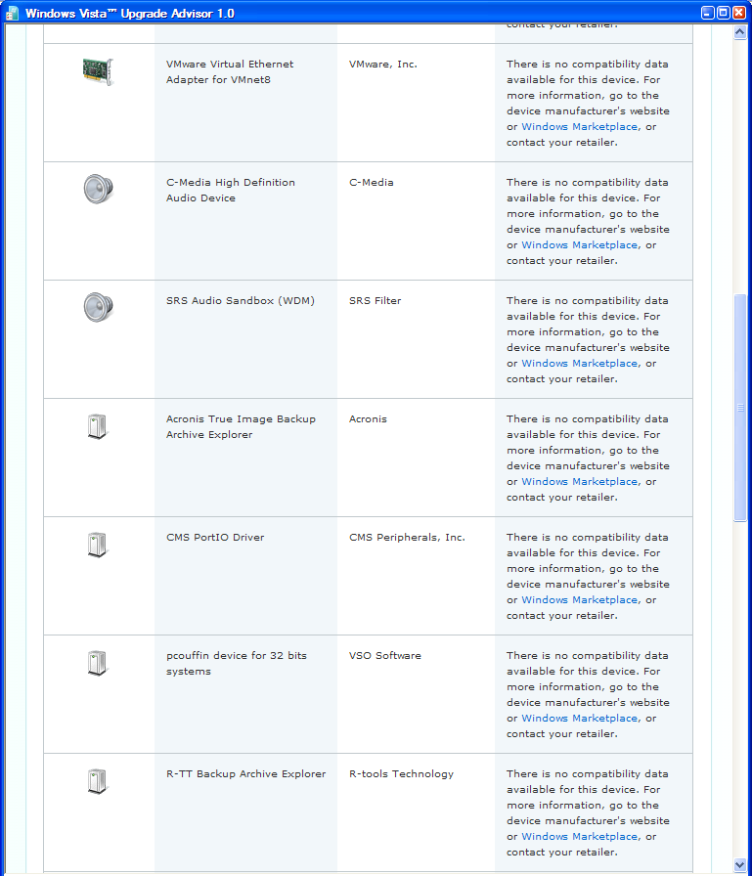Click manufacturer "CMS Peripherals, Inc."
The width and height of the screenshot is (752, 876).
(407, 538)
